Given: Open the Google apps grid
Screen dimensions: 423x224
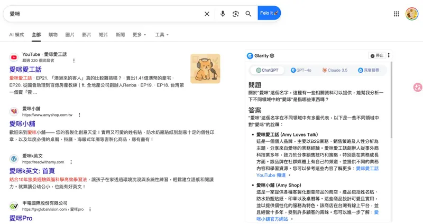Looking at the screenshot, I should pos(396,14).
